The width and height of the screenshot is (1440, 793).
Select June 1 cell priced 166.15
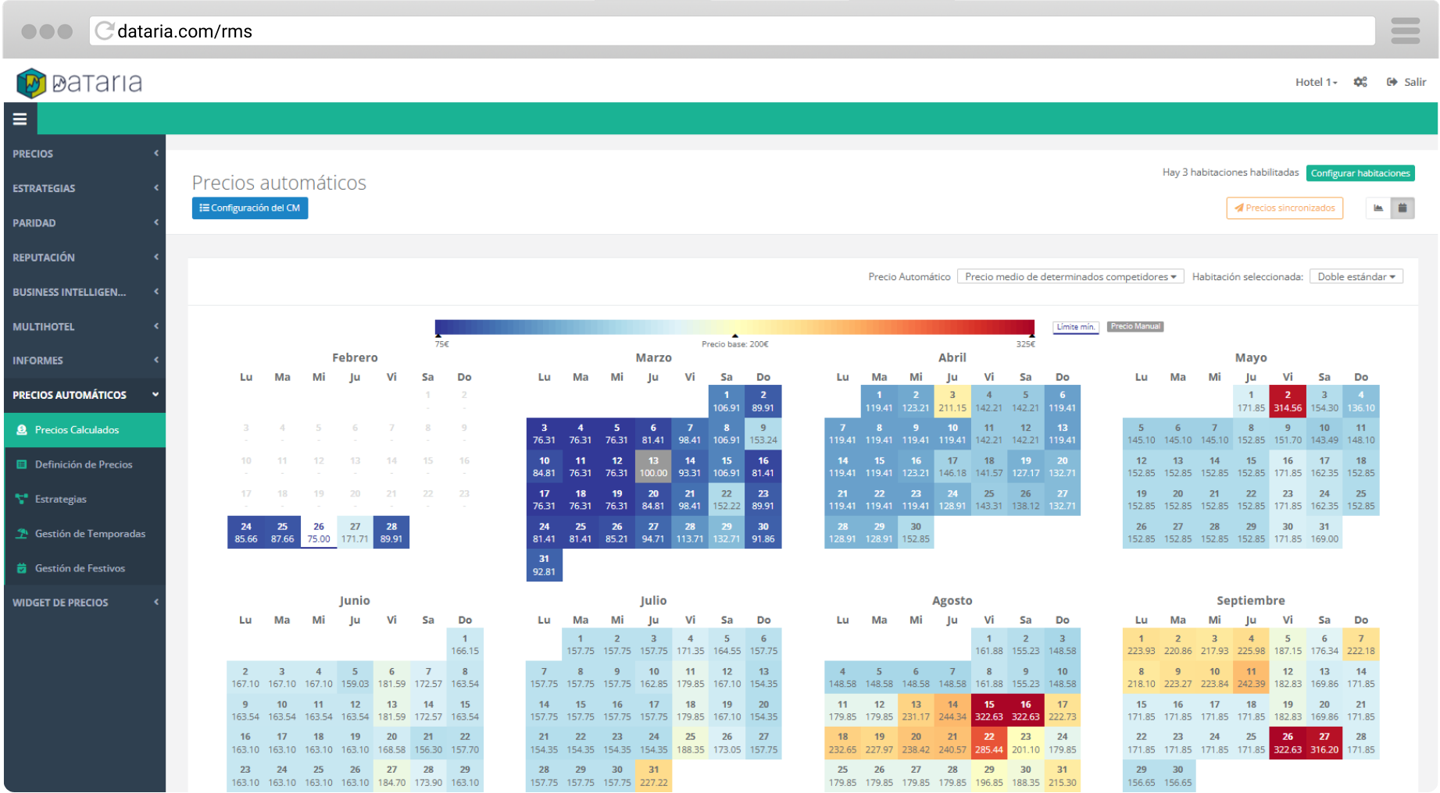tap(465, 645)
